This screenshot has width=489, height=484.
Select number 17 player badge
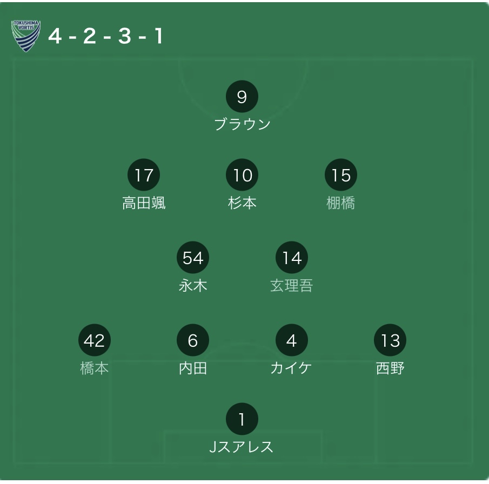point(144,174)
